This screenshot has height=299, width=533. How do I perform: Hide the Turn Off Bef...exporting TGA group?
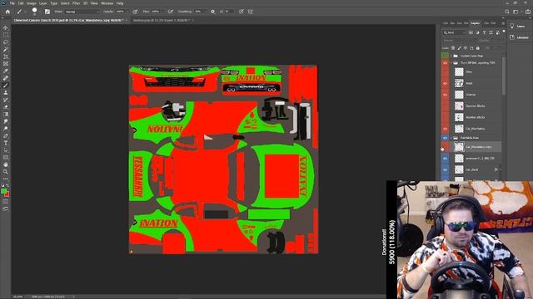click(445, 63)
